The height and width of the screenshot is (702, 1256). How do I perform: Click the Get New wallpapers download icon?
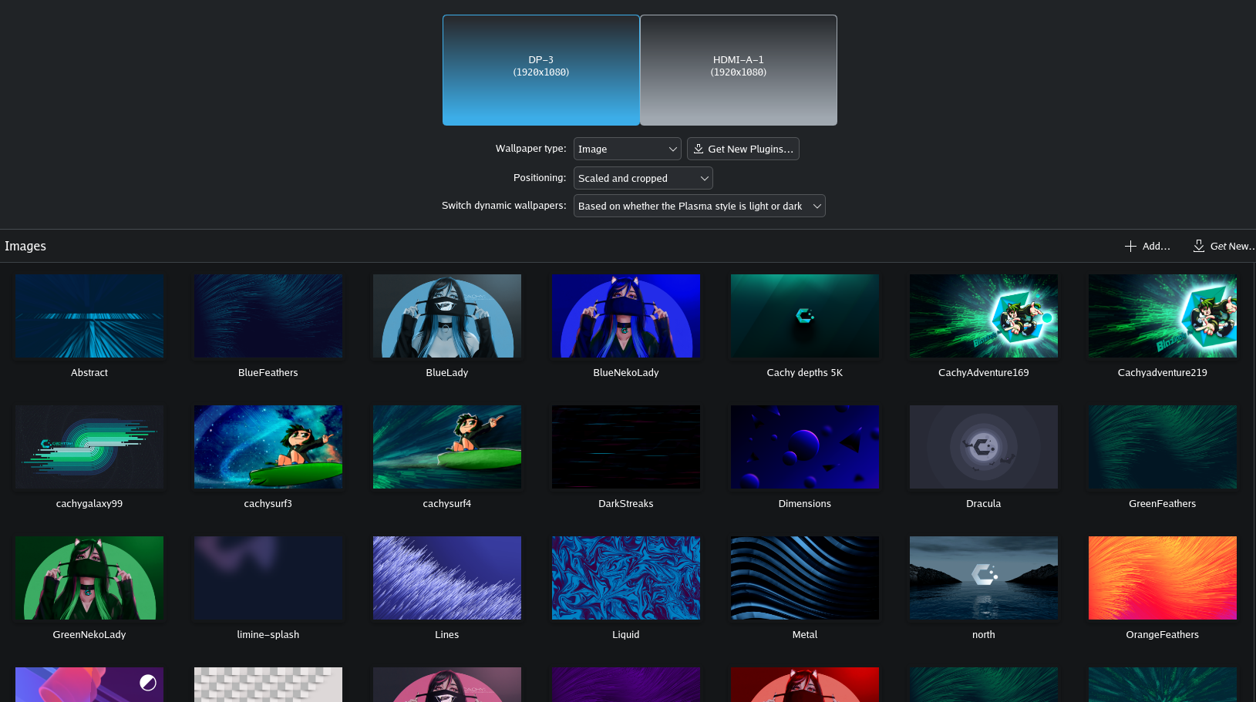click(x=1198, y=246)
